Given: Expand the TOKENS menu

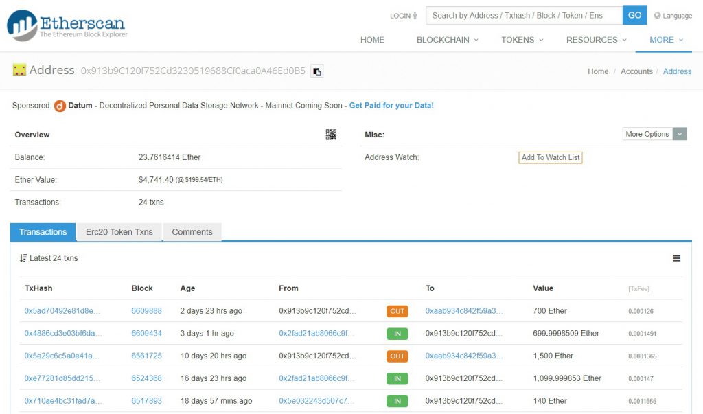Looking at the screenshot, I should point(522,39).
